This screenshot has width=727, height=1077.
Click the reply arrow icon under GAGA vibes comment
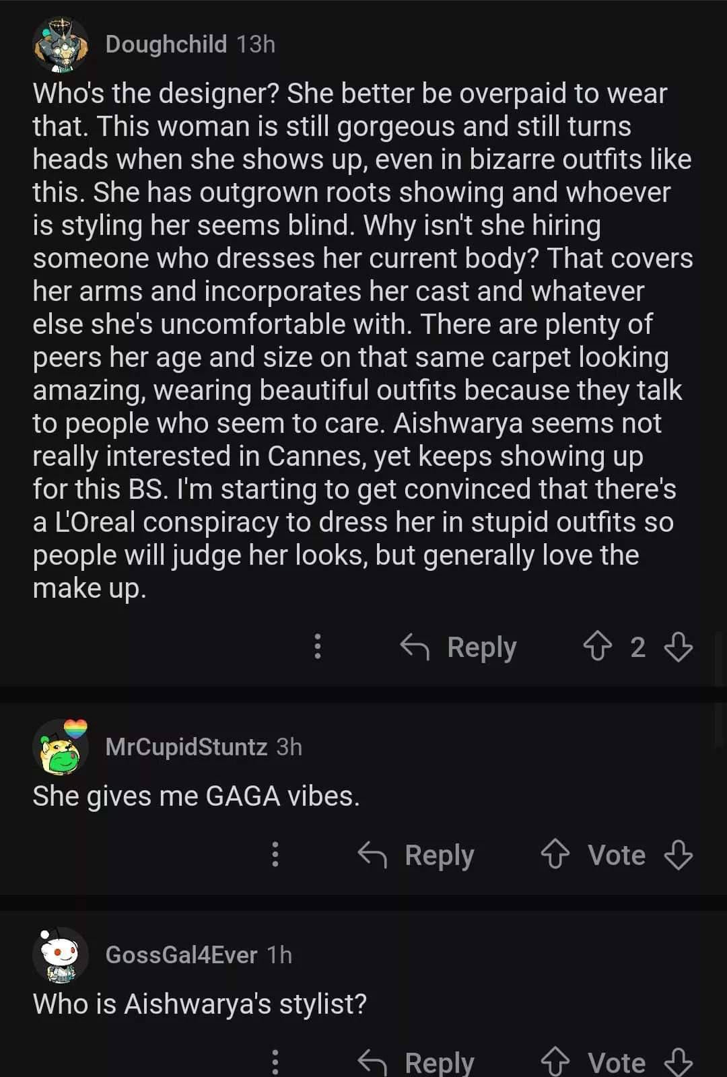click(x=372, y=855)
